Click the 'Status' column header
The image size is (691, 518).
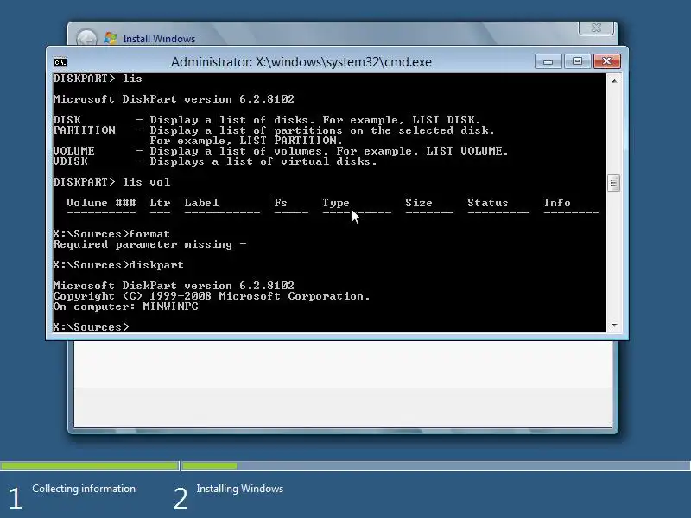(487, 203)
